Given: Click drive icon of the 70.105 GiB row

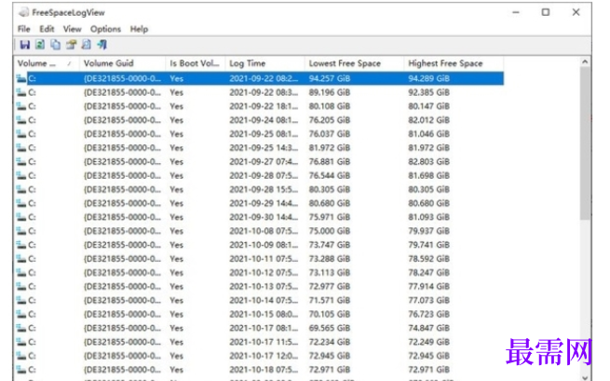Looking at the screenshot, I should 21,314.
